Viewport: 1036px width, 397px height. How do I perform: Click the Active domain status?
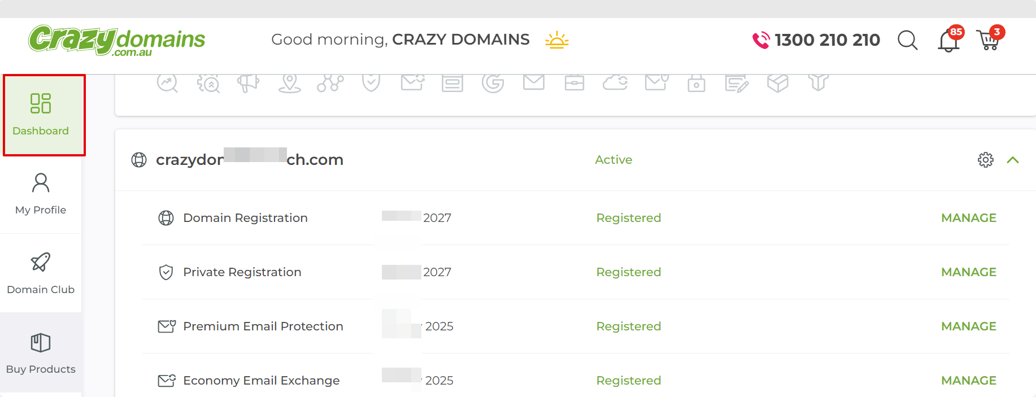[x=613, y=160]
